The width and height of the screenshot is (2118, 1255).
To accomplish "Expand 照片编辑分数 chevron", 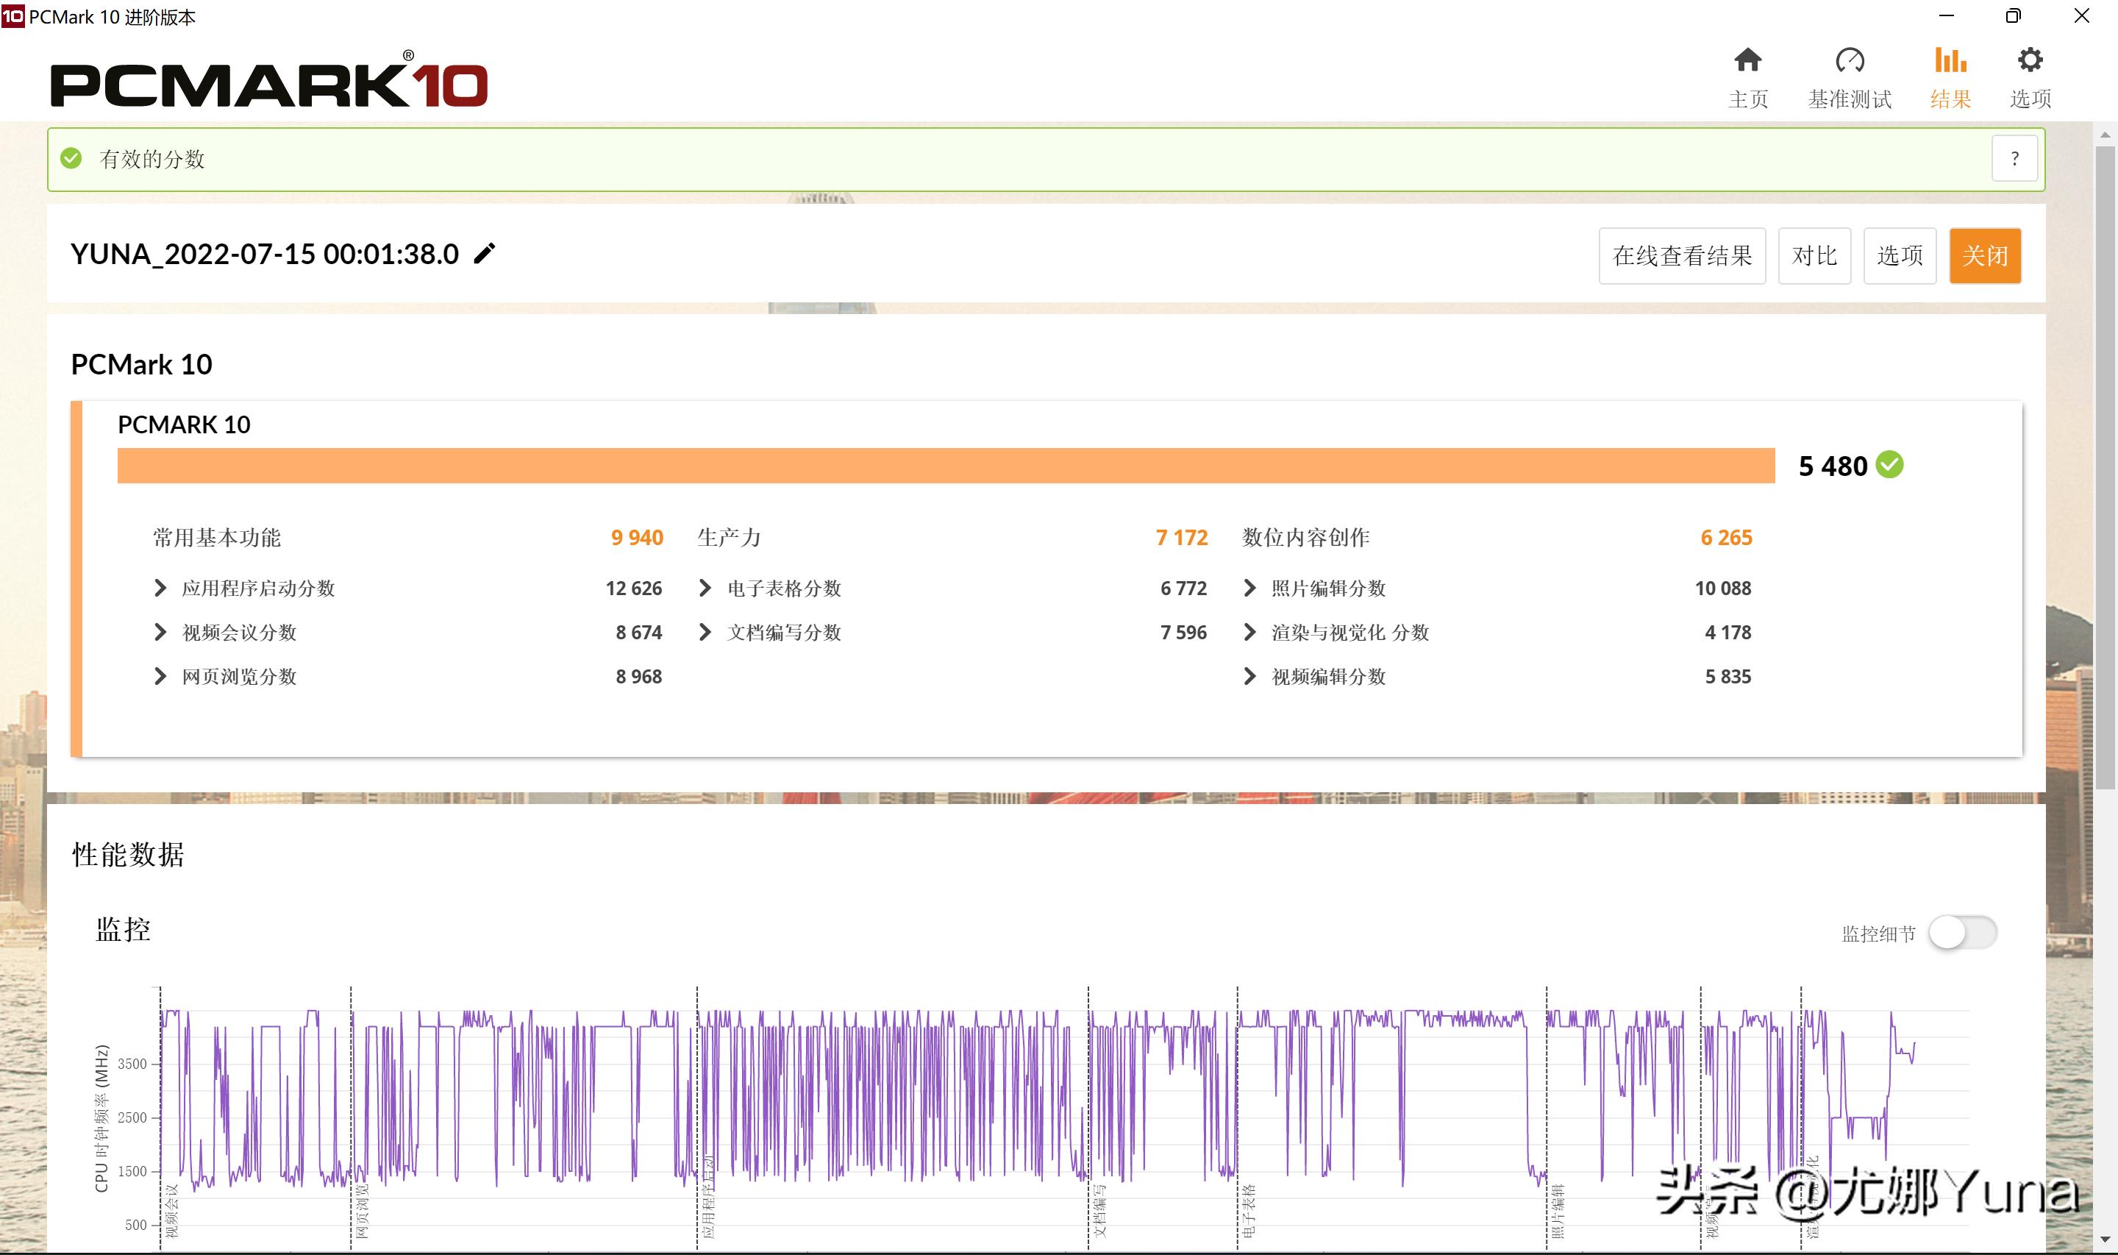I will [1250, 588].
